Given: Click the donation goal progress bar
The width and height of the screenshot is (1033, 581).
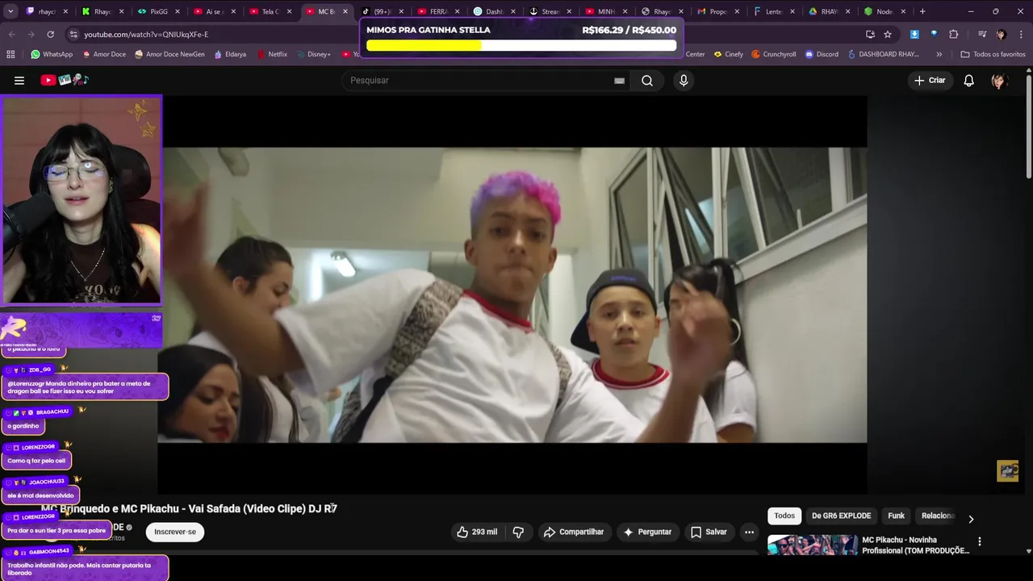Looking at the screenshot, I should (x=521, y=45).
